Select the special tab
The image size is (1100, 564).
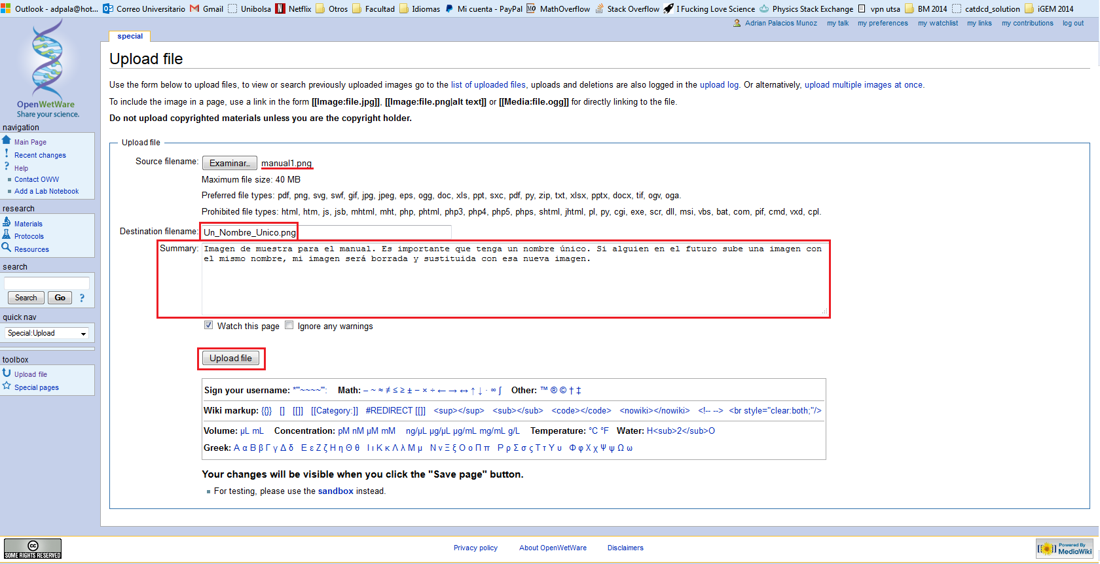(x=130, y=36)
